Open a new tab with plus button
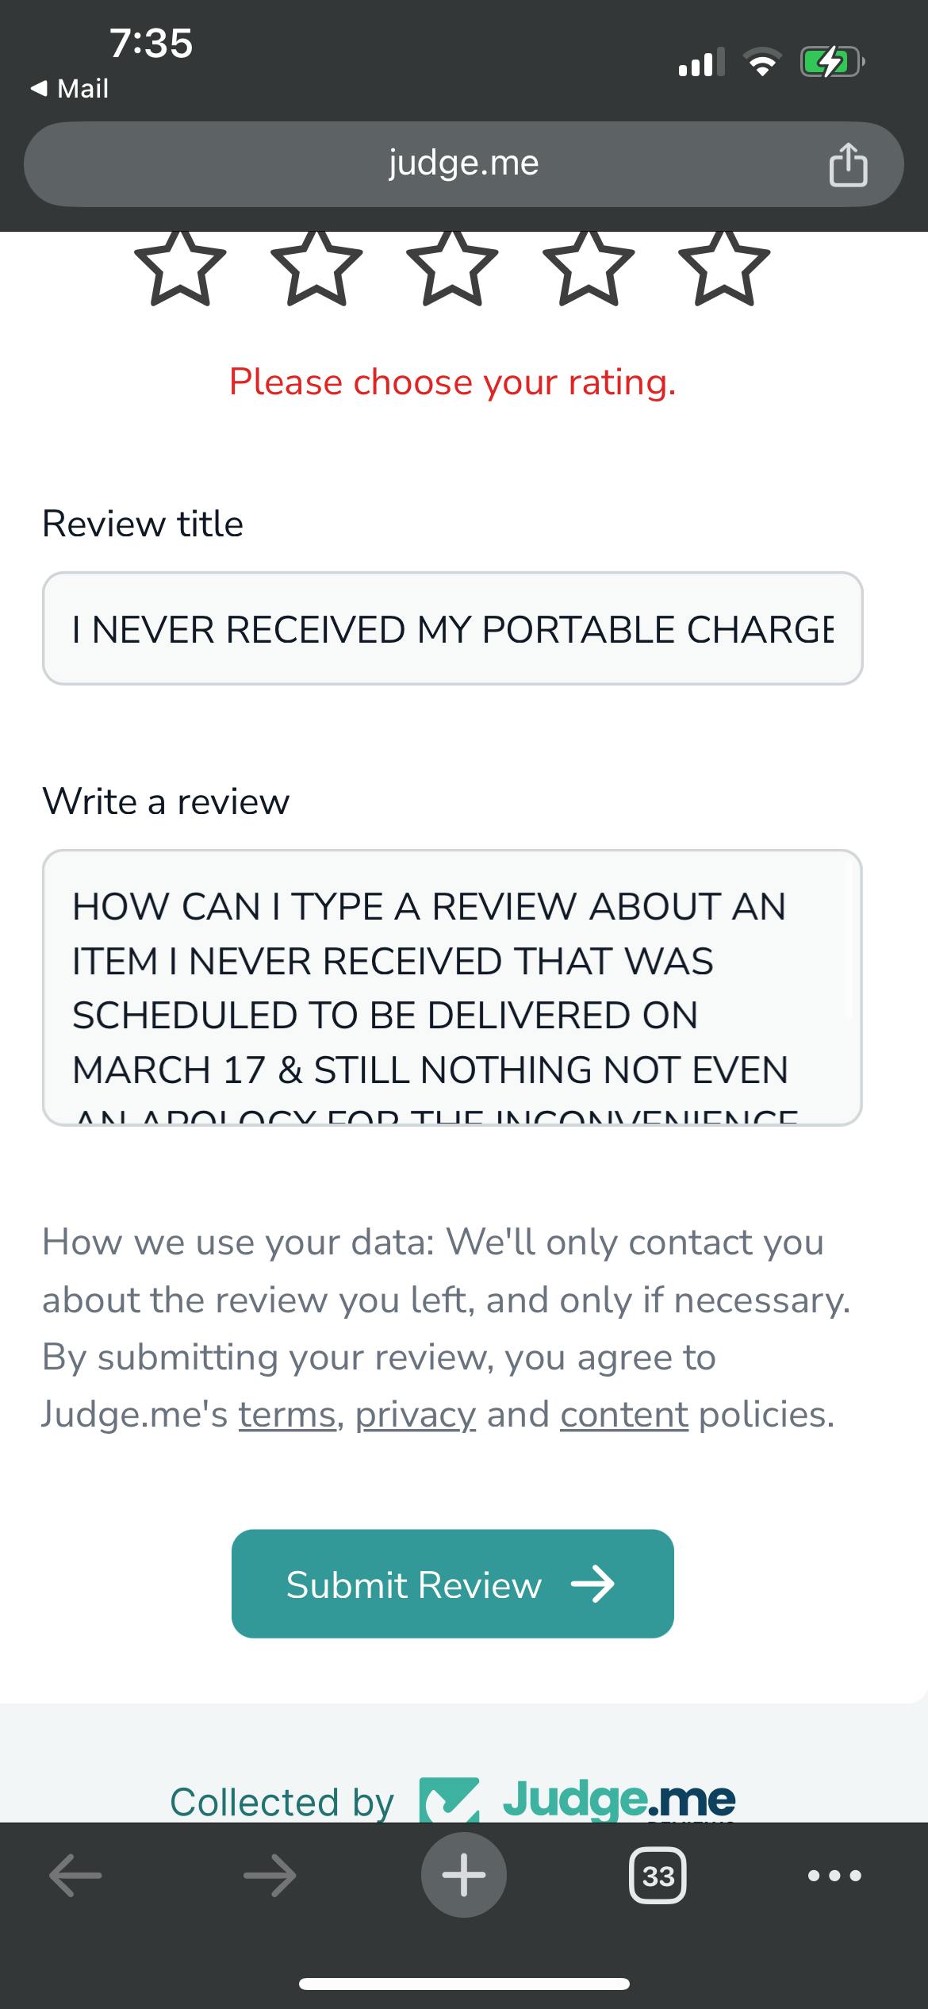The width and height of the screenshot is (928, 2009). pos(464,1876)
